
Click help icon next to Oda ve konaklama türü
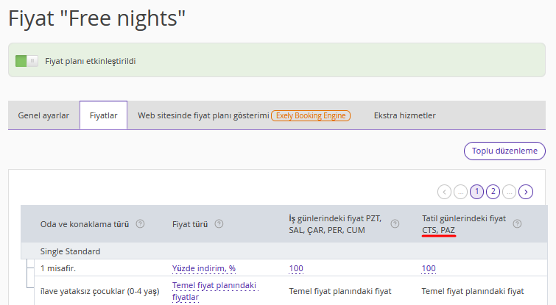pos(141,224)
